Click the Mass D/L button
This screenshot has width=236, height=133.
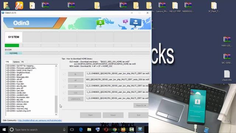point(141,105)
